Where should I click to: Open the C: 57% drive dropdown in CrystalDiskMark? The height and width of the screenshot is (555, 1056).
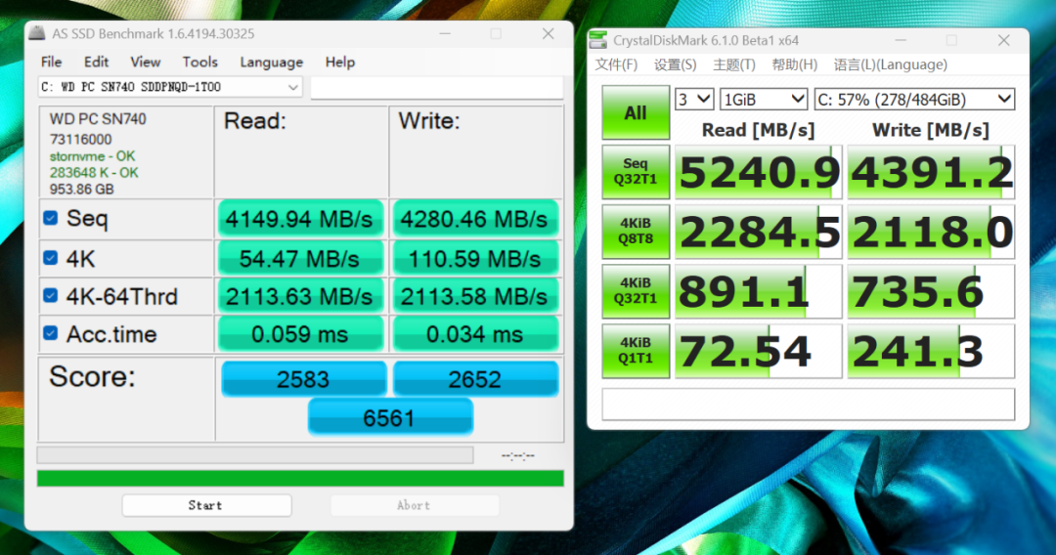(914, 100)
